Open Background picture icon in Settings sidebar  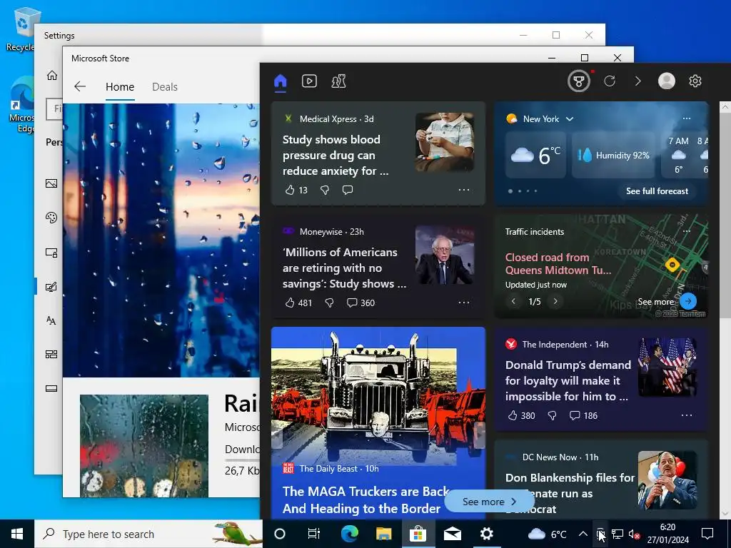click(51, 183)
